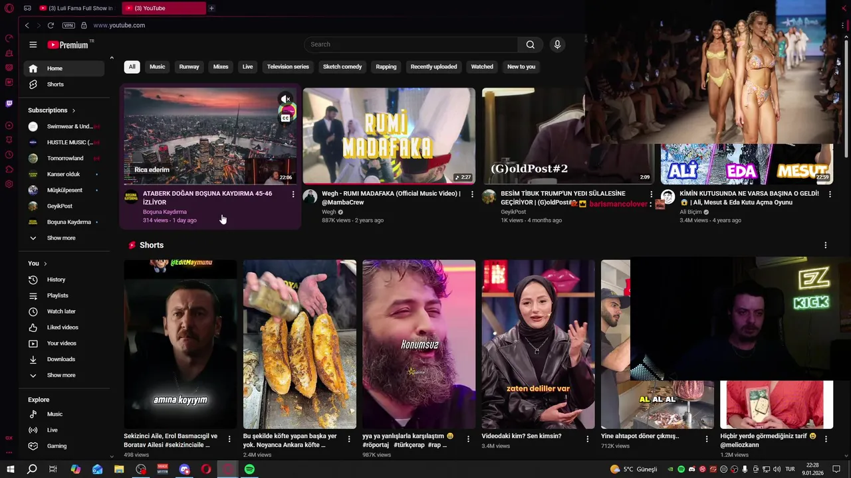The image size is (851, 478).
Task: Toggle captions on the preview video
Action: (x=286, y=118)
